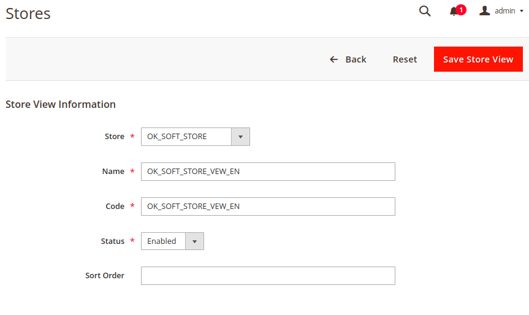Click the Reset button
Viewport: 529px width, 315px height.
tap(405, 59)
